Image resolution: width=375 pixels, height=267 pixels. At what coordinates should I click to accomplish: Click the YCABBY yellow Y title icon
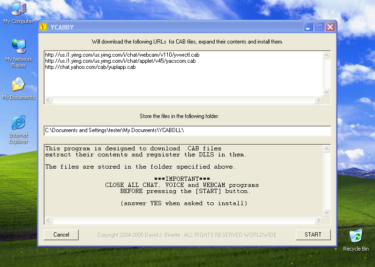(43, 27)
